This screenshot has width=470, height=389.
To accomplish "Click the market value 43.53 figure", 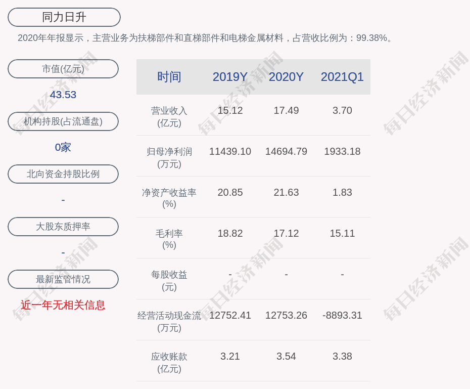I will (63, 95).
